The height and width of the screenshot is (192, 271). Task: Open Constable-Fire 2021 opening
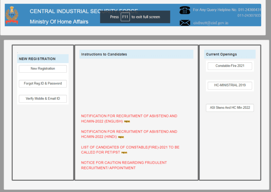230,66
